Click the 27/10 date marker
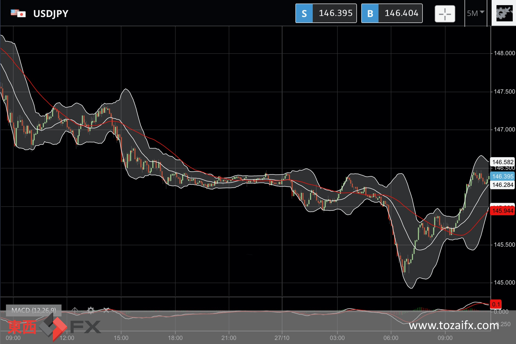Viewport: 516px width, 344px height. point(282,338)
